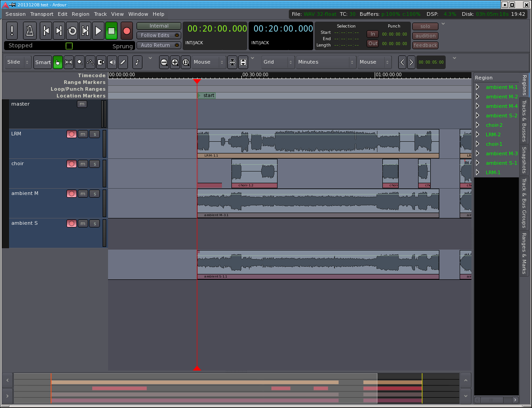The image size is (532, 408).
Task: Click the start location marker
Action: pyautogui.click(x=208, y=96)
